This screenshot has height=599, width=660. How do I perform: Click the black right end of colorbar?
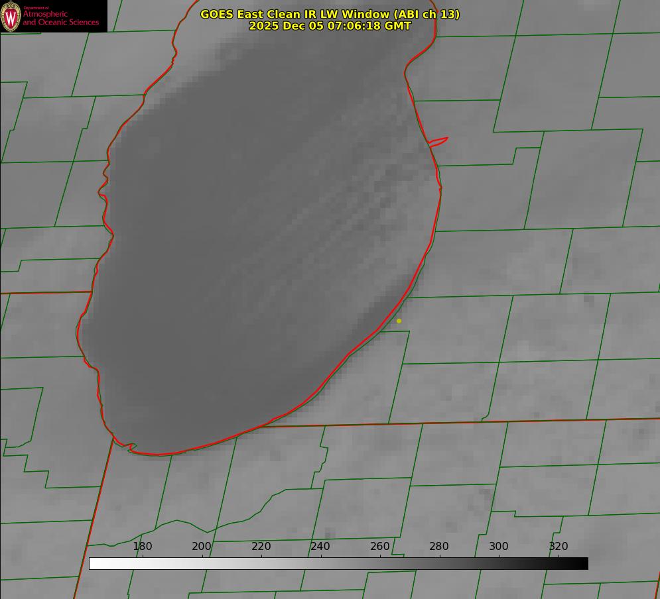[x=581, y=563]
